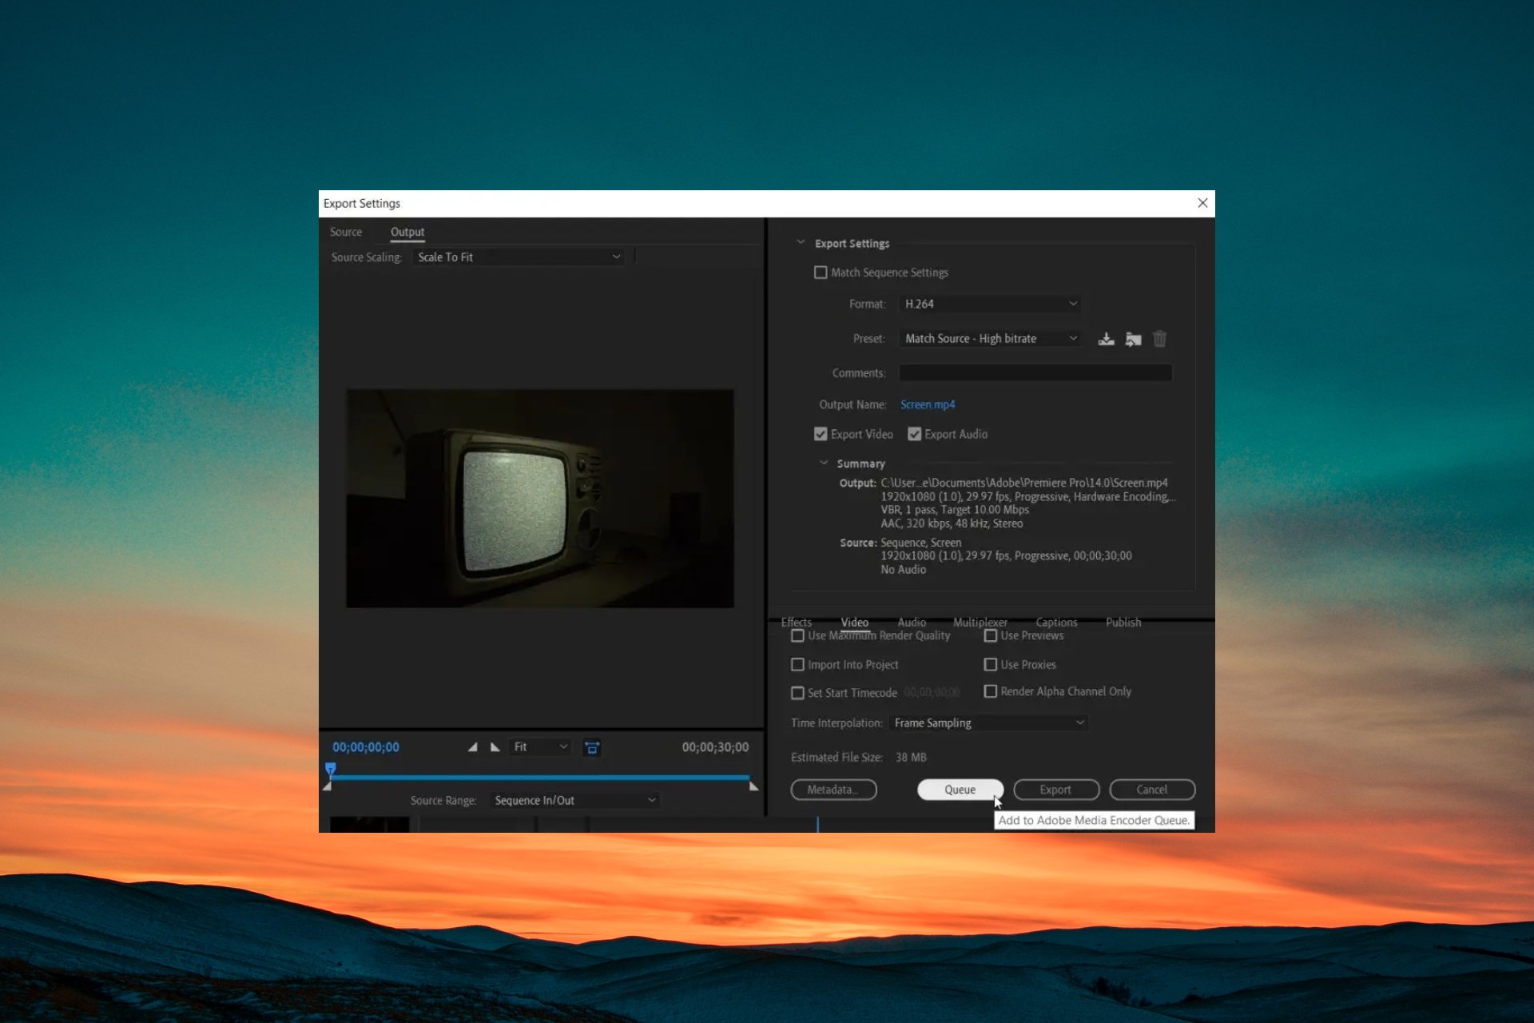Open the Effects tab
This screenshot has width=1534, height=1023.
[797, 622]
